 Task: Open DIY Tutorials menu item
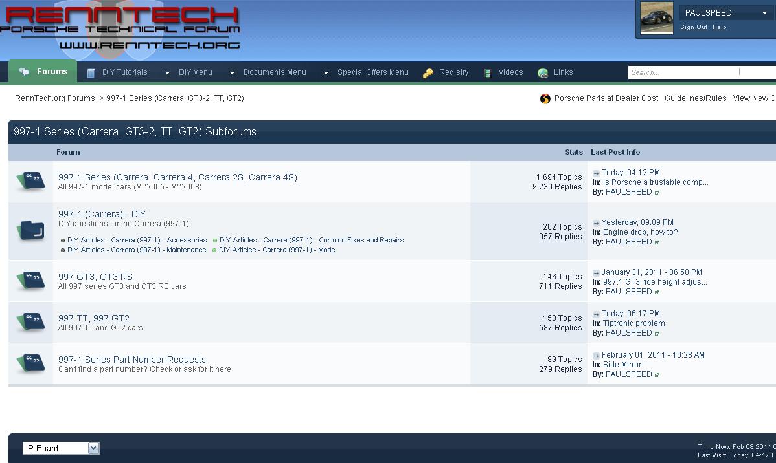tap(125, 72)
